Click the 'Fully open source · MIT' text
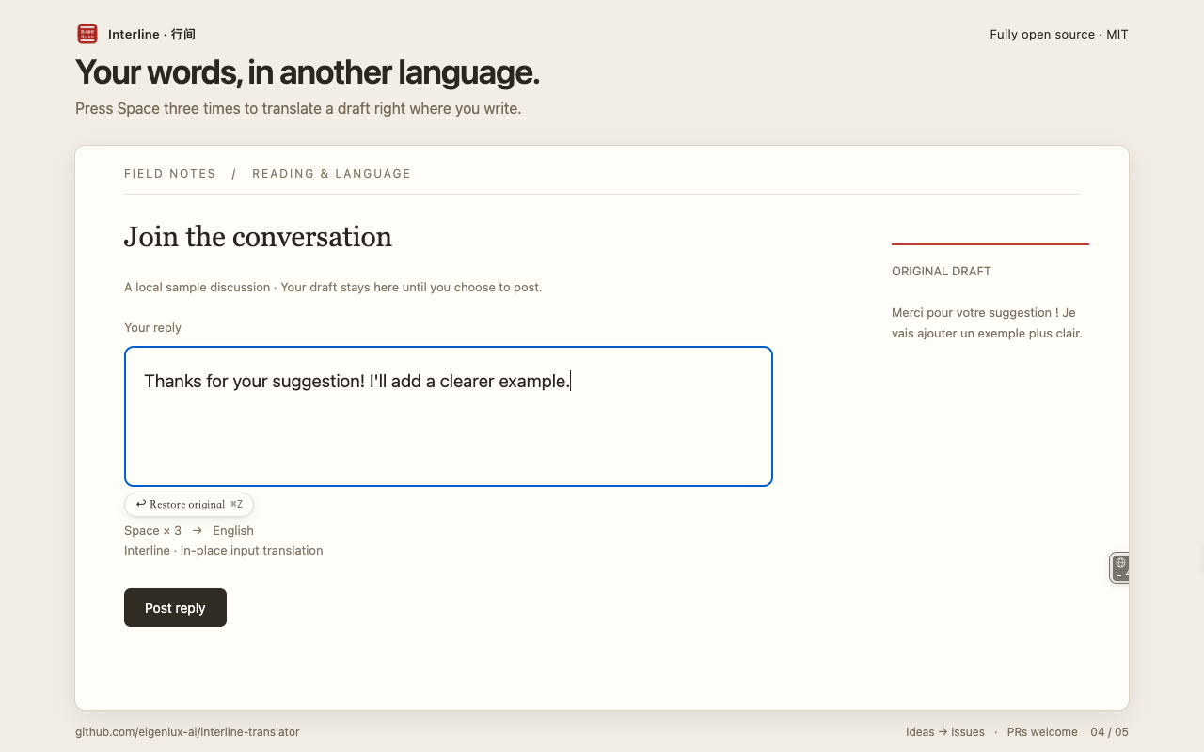This screenshot has height=752, width=1204. click(x=1059, y=35)
